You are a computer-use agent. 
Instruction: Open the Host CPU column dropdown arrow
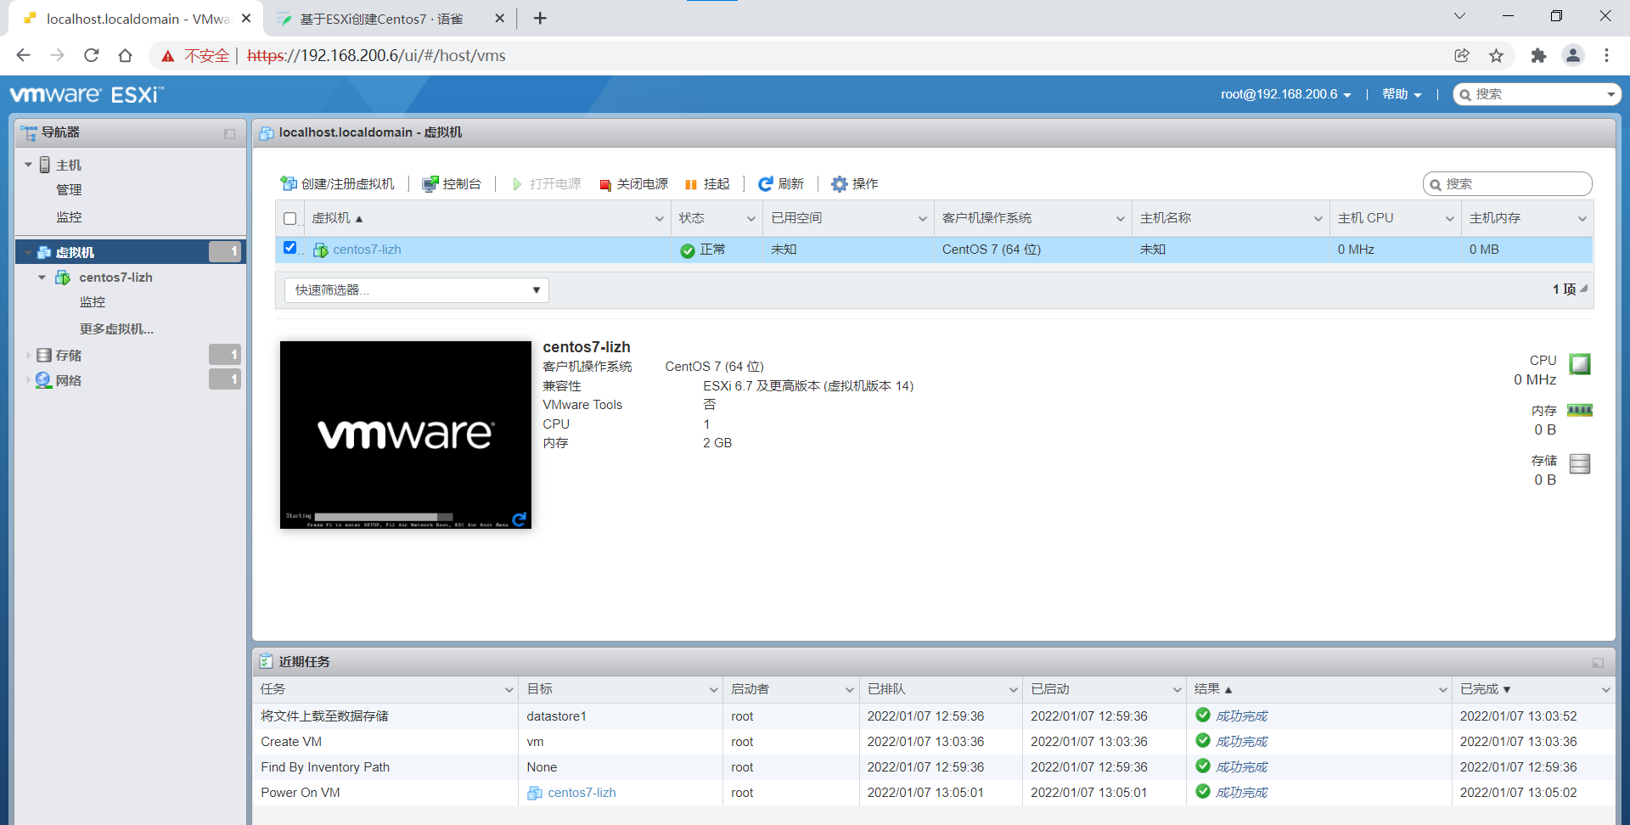(x=1450, y=219)
